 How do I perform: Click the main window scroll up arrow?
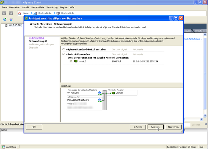click(x=205, y=35)
